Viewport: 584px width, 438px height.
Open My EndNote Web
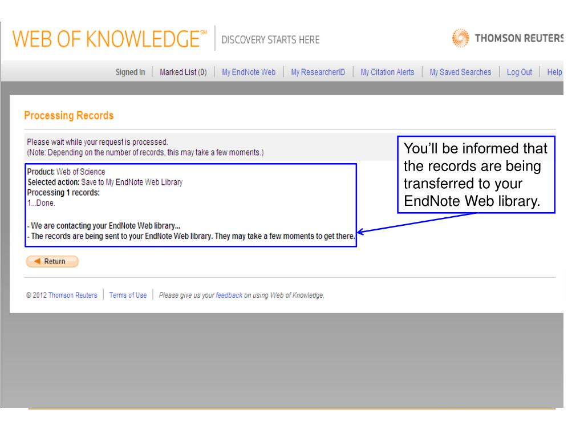coord(249,72)
